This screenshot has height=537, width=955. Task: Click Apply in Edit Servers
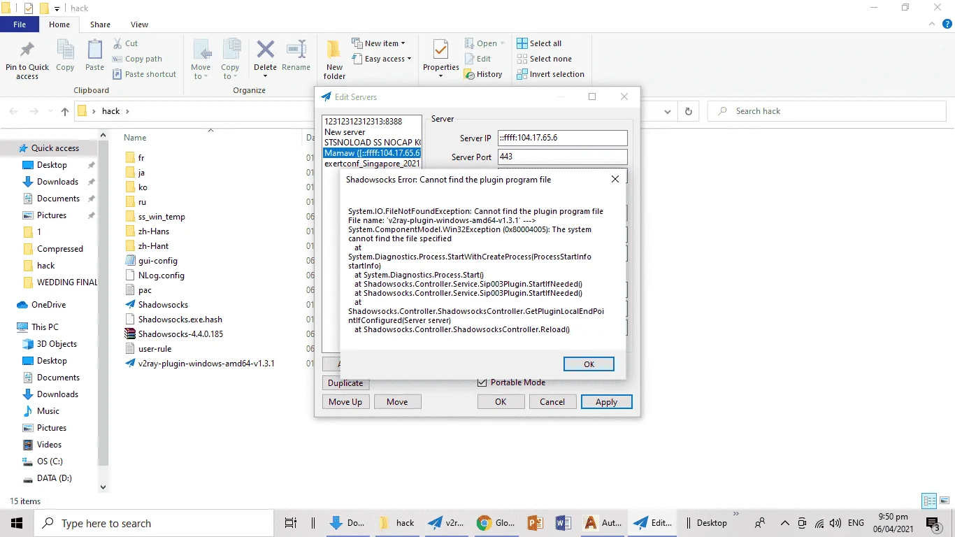[606, 401]
